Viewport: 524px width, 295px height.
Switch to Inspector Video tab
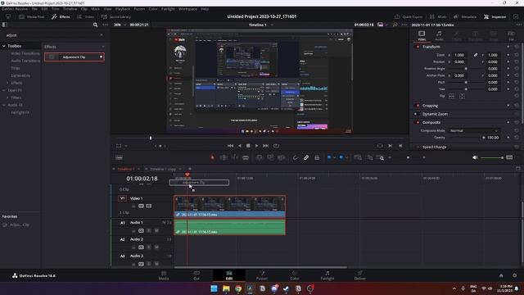coord(422,35)
